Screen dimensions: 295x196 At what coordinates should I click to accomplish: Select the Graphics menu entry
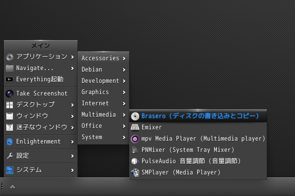point(103,92)
